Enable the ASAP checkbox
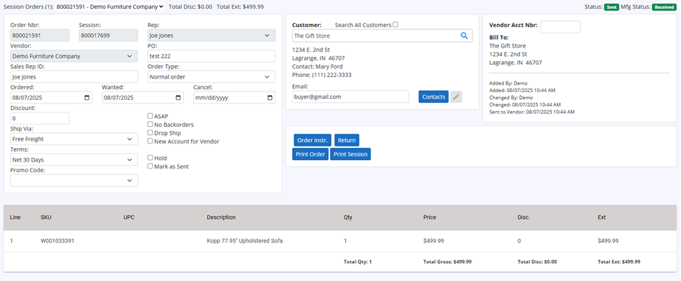 click(x=151, y=116)
